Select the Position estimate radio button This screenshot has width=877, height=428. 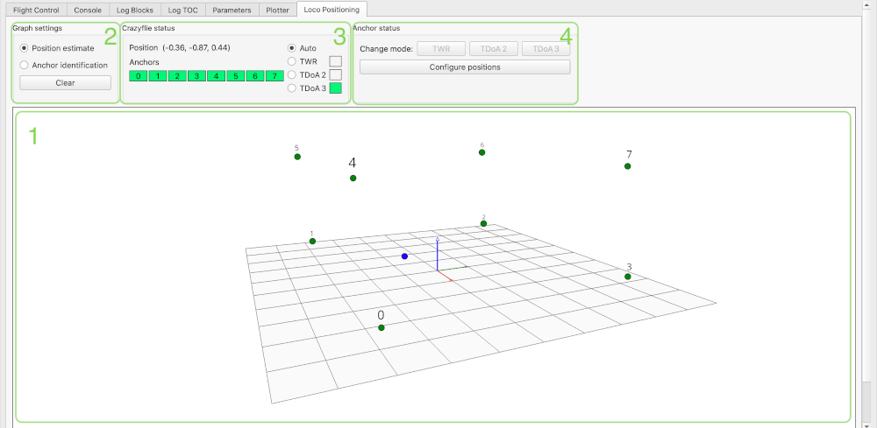[24, 48]
